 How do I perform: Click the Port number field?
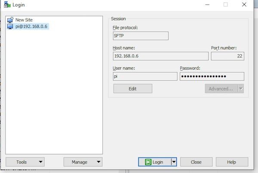pyautogui.click(x=227, y=56)
